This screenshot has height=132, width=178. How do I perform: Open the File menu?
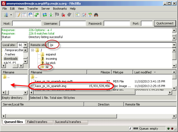pyautogui.click(x=5, y=9)
